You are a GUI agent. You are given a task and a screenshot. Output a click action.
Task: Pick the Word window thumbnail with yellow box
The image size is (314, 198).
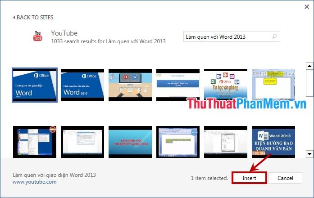point(273,85)
